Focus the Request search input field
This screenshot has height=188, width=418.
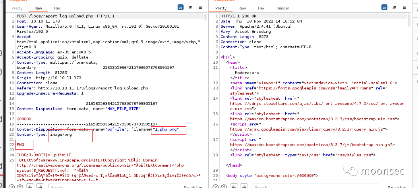tap(112, 187)
